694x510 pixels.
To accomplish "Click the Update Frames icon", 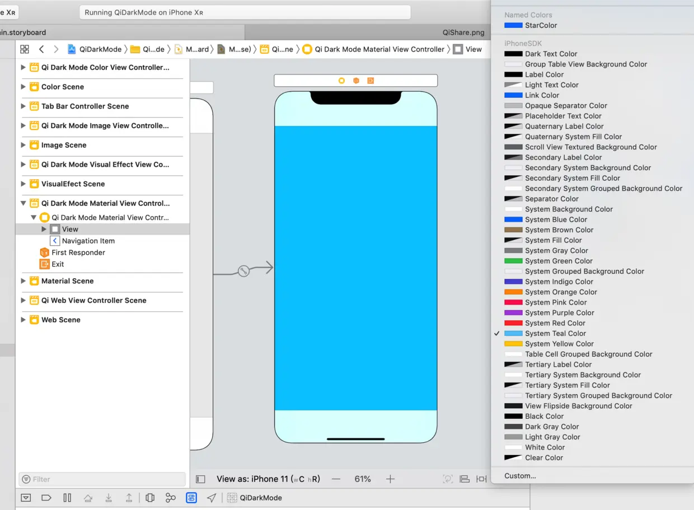I will [x=448, y=479].
